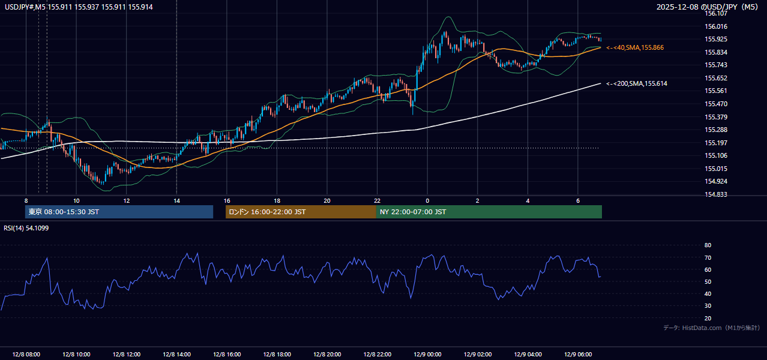Click the RSI(14) 54.1099 indicator label

[26, 228]
